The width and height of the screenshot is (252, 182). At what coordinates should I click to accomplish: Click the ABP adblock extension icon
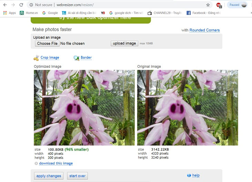[219, 5]
